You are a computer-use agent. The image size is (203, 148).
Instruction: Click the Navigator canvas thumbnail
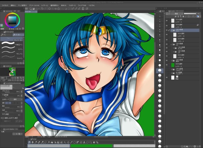(x=12, y=72)
